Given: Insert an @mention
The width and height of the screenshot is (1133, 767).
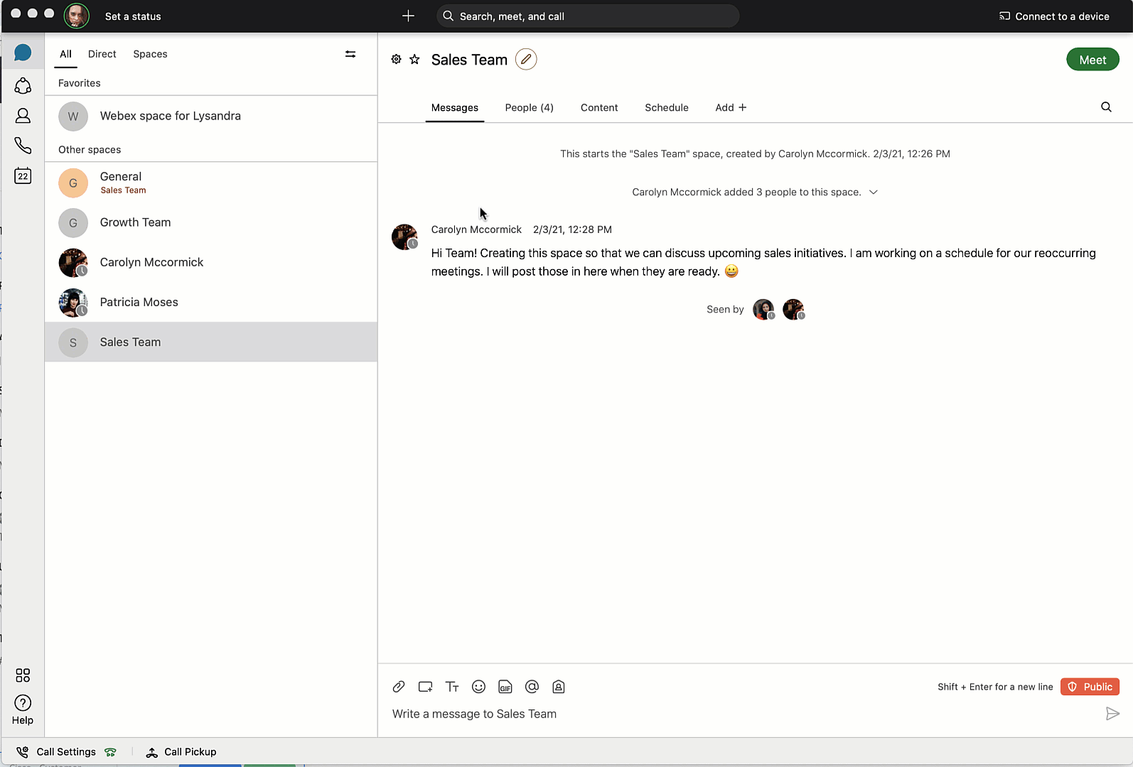Looking at the screenshot, I should click(532, 687).
